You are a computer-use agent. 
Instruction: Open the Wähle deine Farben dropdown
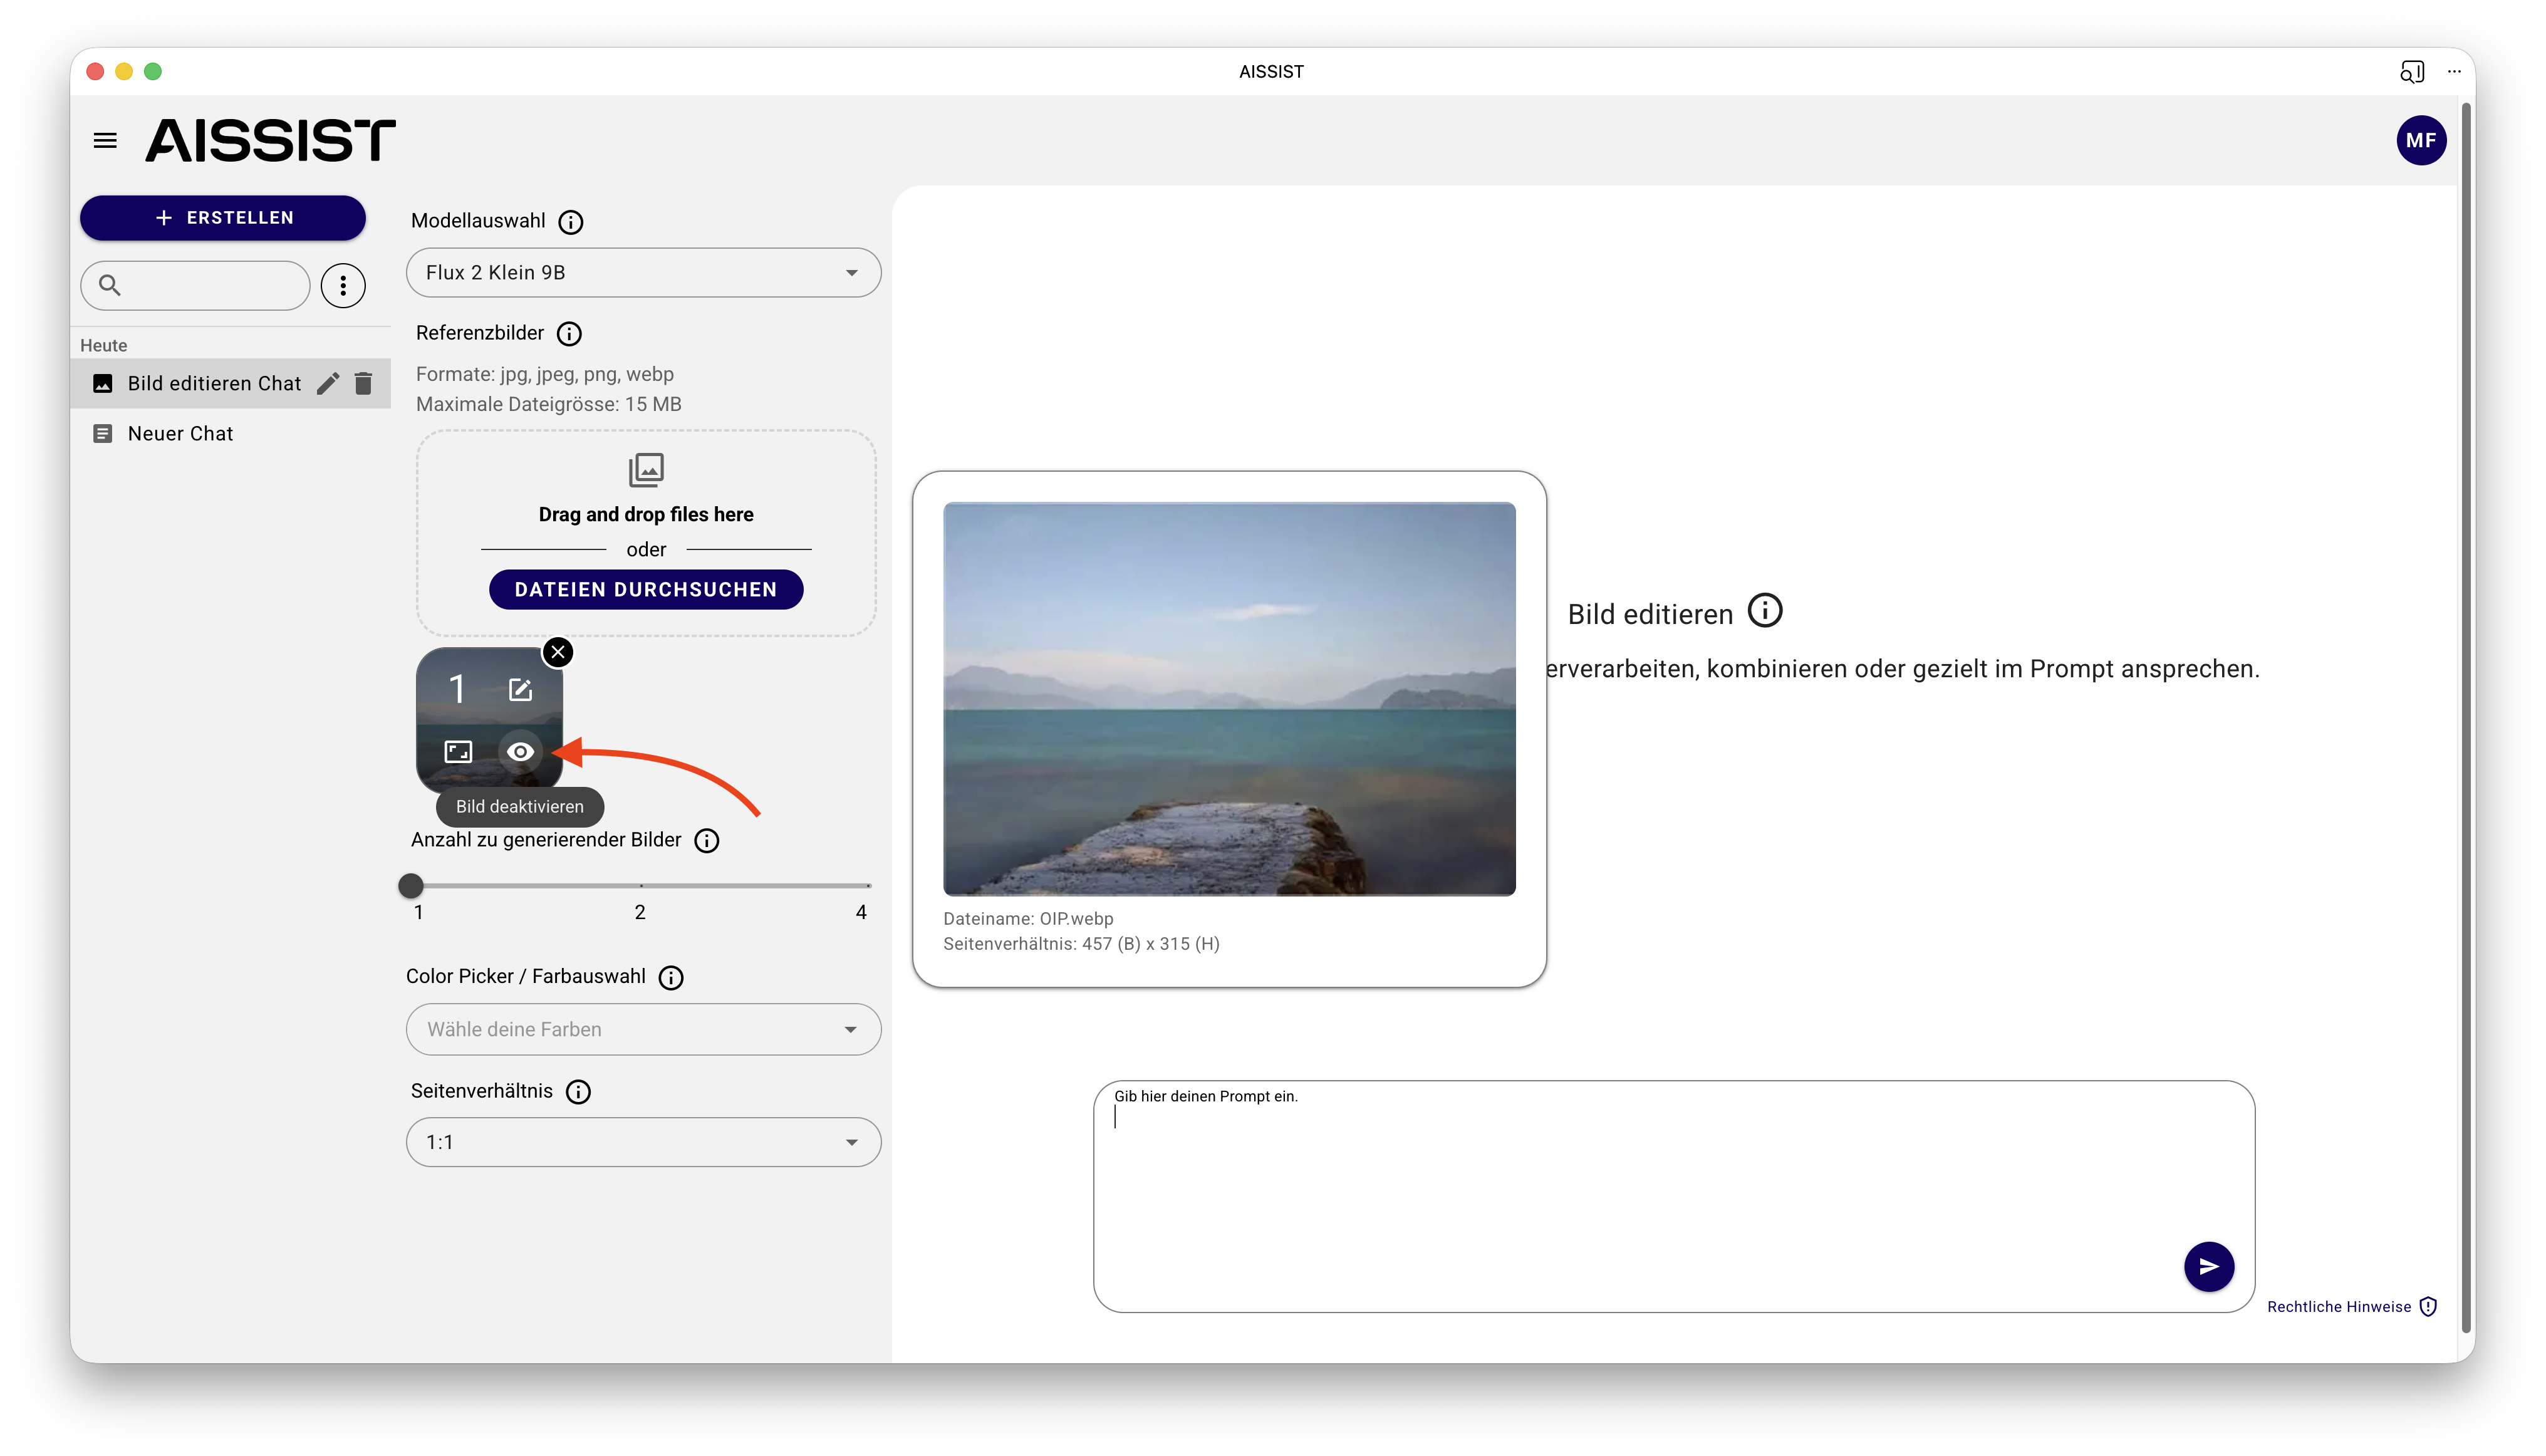(643, 1030)
